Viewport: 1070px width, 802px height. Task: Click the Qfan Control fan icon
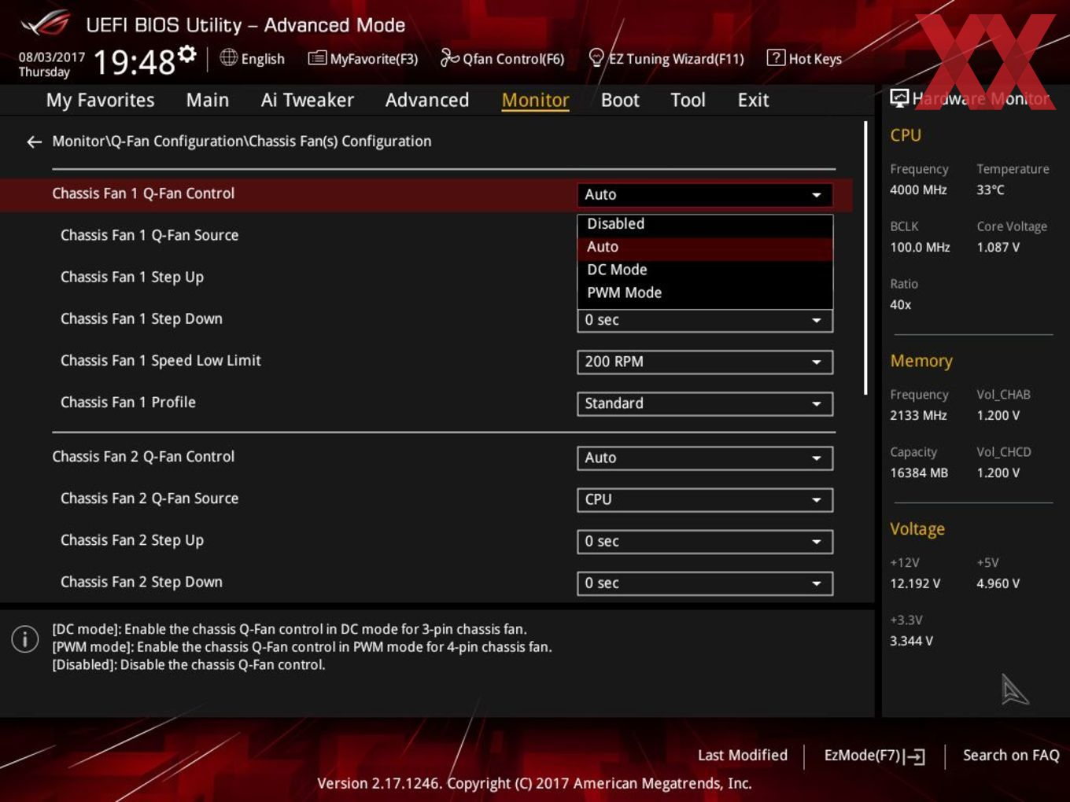(449, 57)
